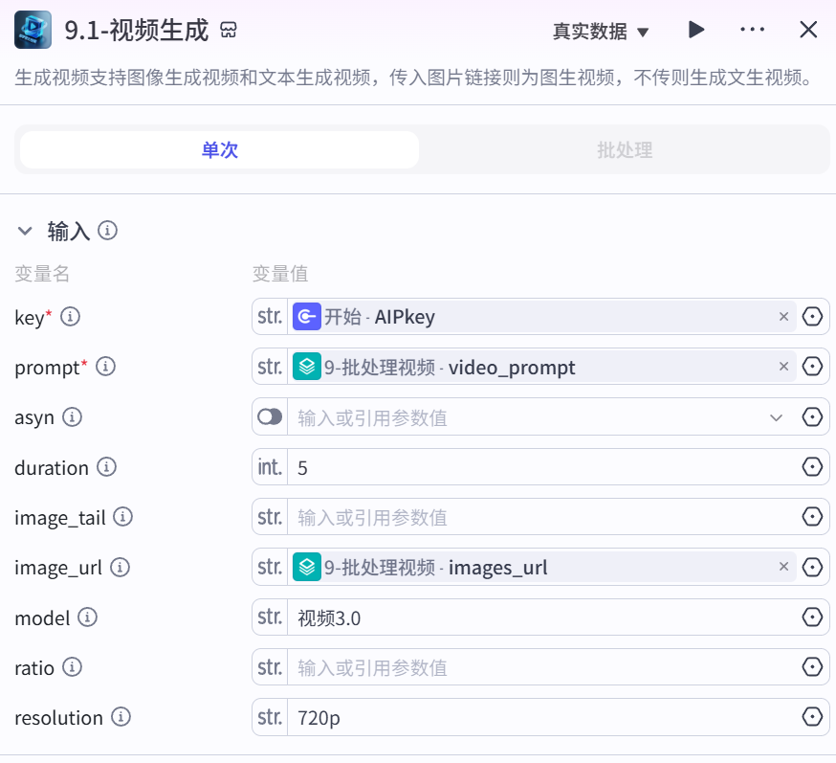Collapse the 输入 section
The image size is (836, 763).
coord(25,231)
